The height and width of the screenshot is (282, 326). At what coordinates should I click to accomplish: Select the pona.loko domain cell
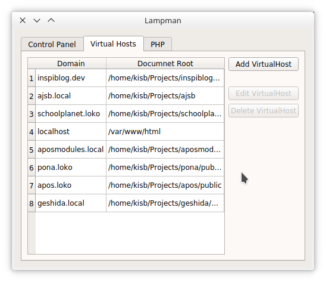point(71,168)
